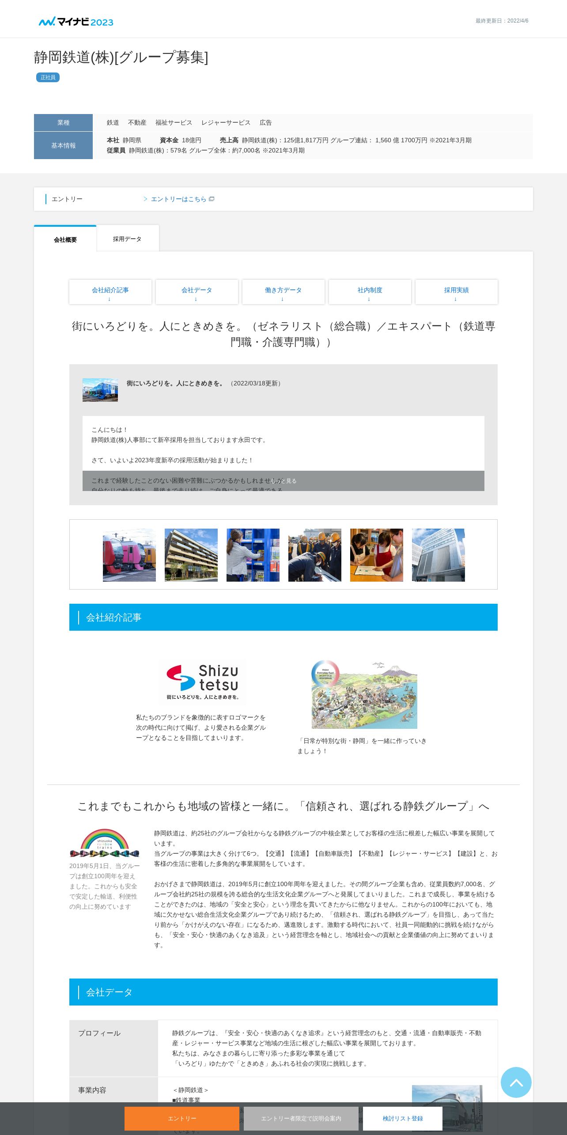Jump to 採用実績 section
Image resolution: width=567 pixels, height=1135 pixels.
457,292
